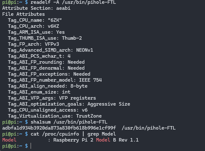Screen dimensions: 205x151
Task: Click the Tag_ABI_PCS_wchar_t line
Action: [39, 56]
